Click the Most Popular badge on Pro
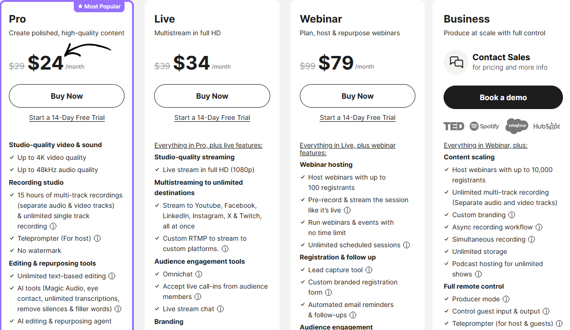This screenshot has width=570, height=330. coord(99,7)
